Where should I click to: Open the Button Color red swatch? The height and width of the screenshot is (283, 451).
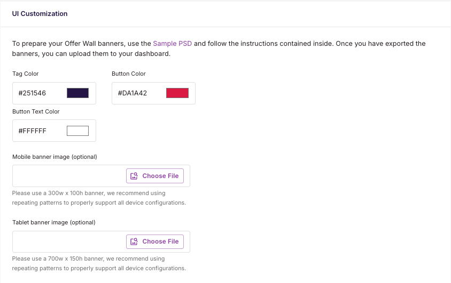[x=177, y=93]
